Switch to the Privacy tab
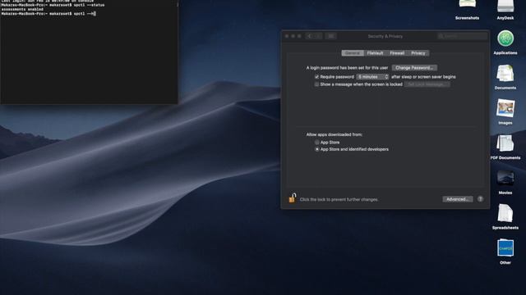 [418, 53]
